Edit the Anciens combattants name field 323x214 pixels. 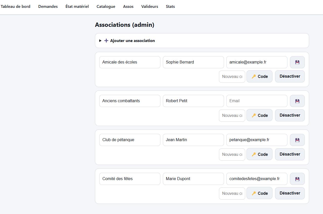click(x=130, y=101)
